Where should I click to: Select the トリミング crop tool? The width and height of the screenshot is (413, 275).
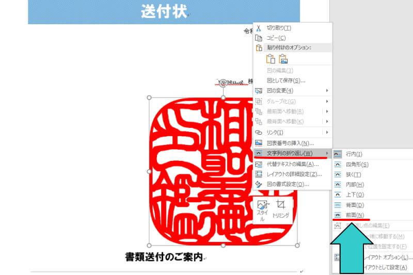point(281,208)
